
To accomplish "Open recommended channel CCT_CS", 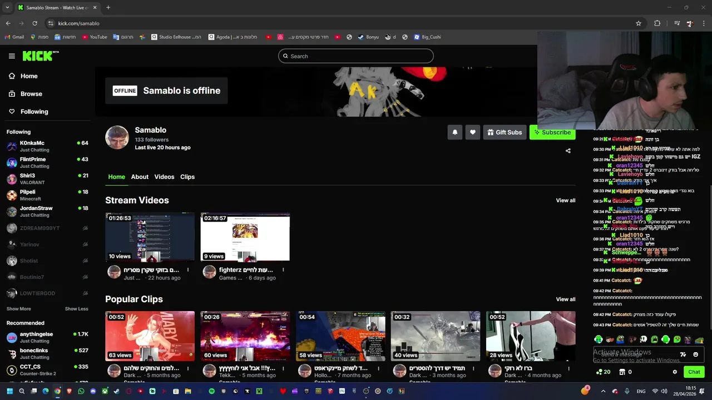I will 47,369.
